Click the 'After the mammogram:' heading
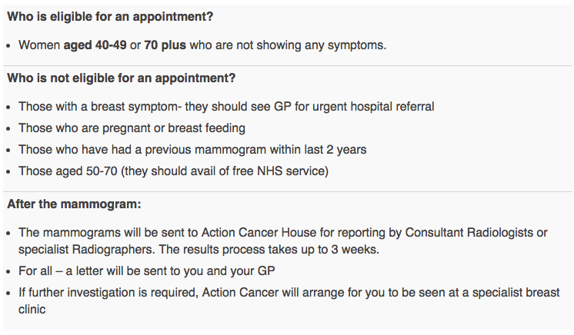Viewport: 574px width, 335px height. click(74, 204)
